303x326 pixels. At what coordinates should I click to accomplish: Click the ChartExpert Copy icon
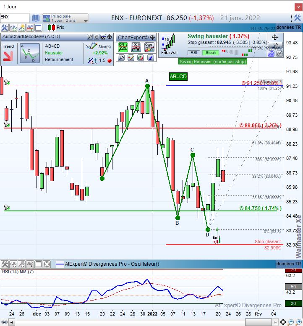pyautogui.click(x=149, y=47)
